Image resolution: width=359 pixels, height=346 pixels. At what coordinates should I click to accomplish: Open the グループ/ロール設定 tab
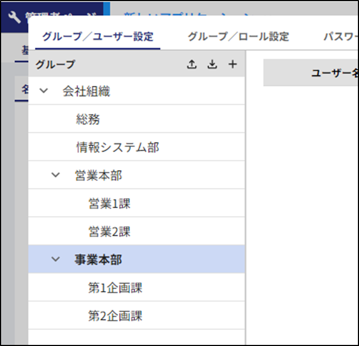(x=238, y=37)
